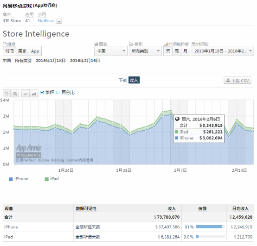Viewport: 257px width, 246px height.
Task: Click the iPad 9.0% share bar
Action: [211, 237]
